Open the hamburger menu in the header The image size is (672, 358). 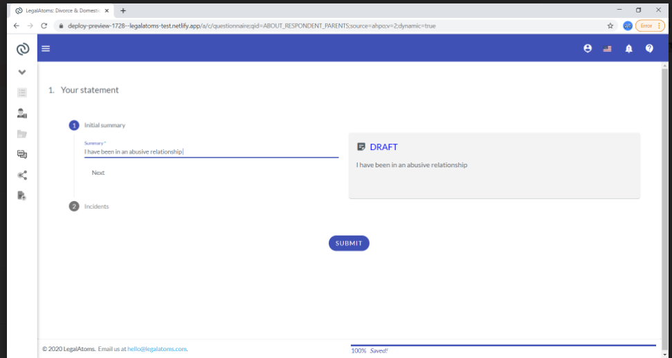46,48
